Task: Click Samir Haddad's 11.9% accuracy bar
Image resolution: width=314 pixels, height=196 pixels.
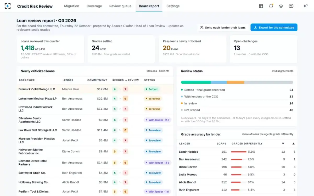Action: tap(239, 152)
